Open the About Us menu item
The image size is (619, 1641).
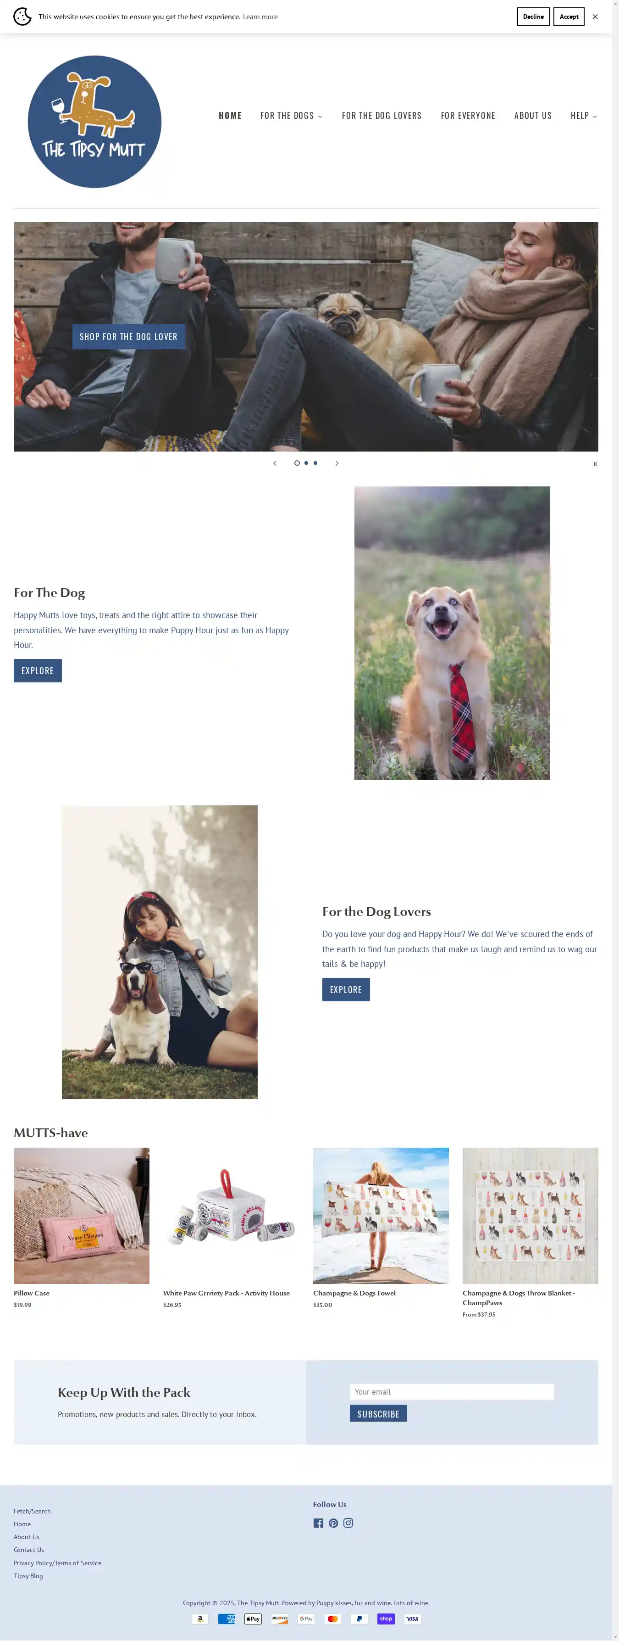(x=533, y=115)
